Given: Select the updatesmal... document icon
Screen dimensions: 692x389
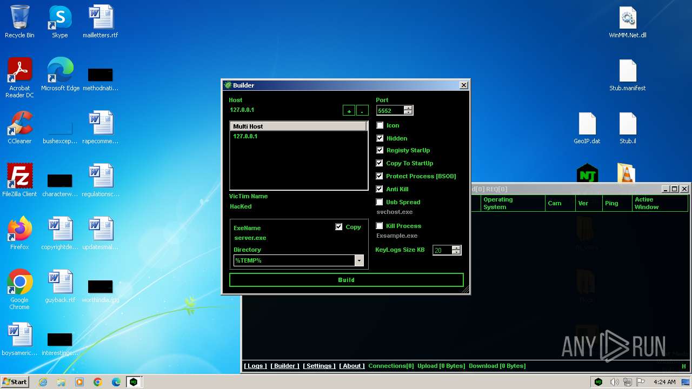Looking at the screenshot, I should click(x=101, y=233).
